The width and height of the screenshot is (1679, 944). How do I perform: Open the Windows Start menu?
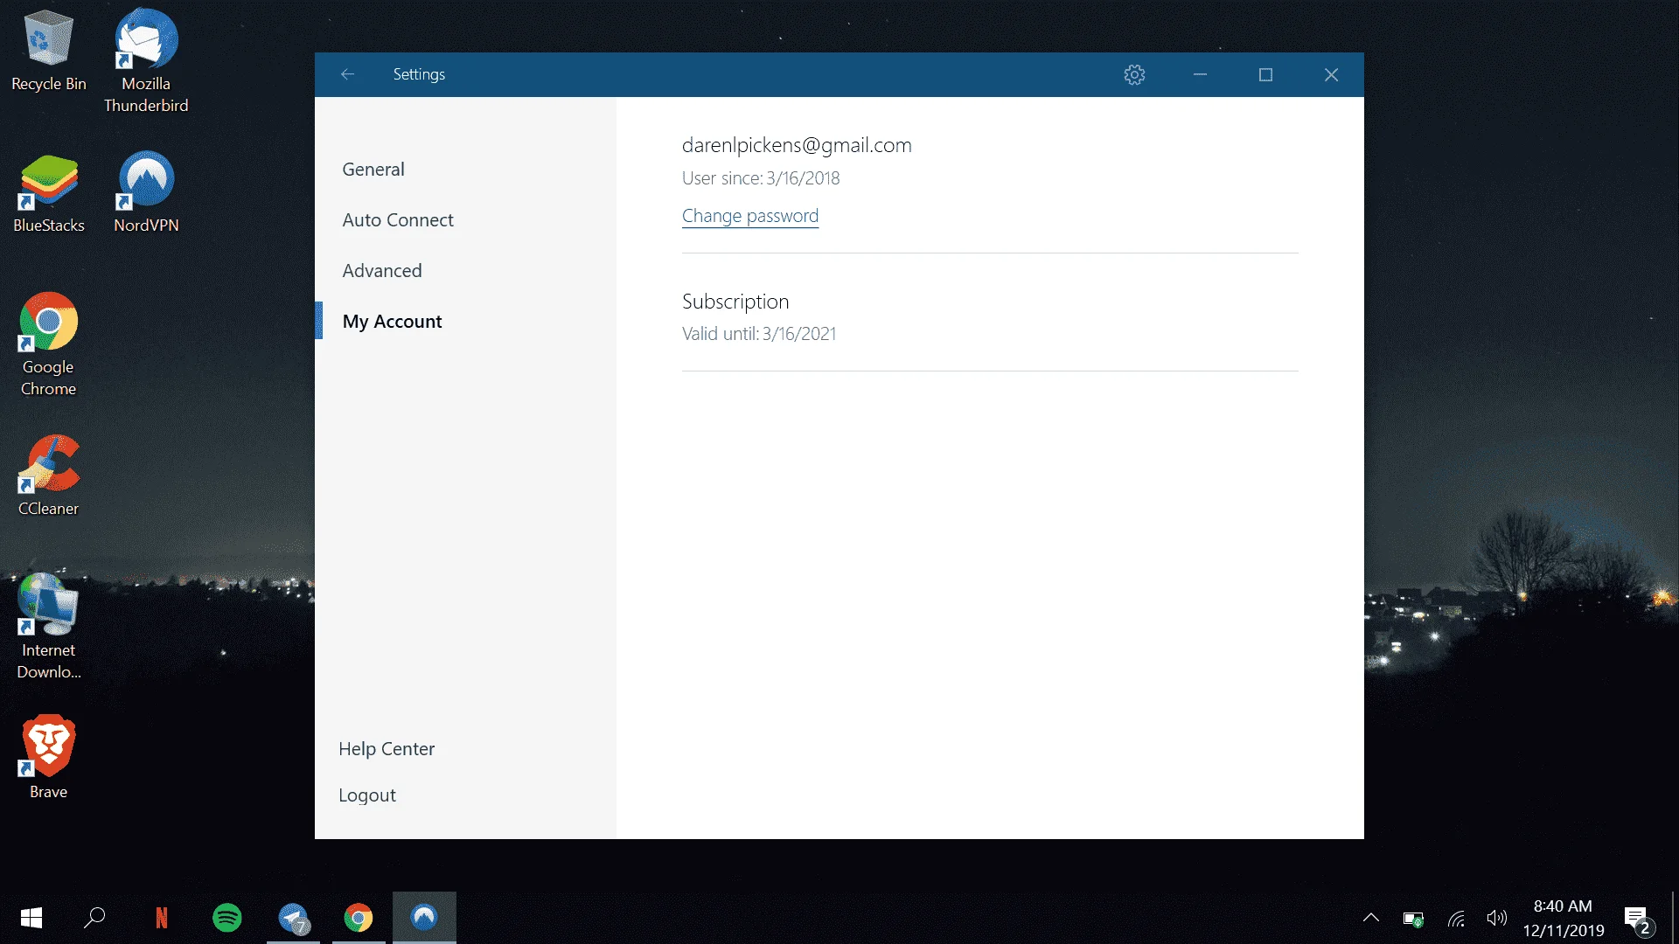coord(31,918)
